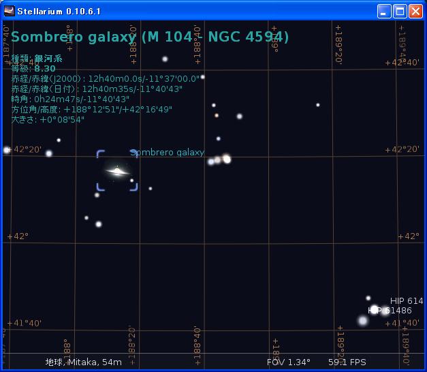Image resolution: width=427 pixels, height=372 pixels.
Task: Click the '59.1 FPS' status text
Action: (x=347, y=362)
